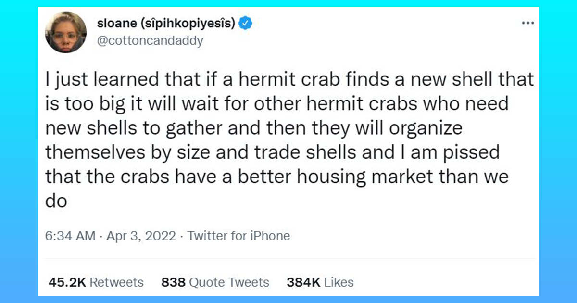Click the Retweets count 45.2K

tap(67, 282)
